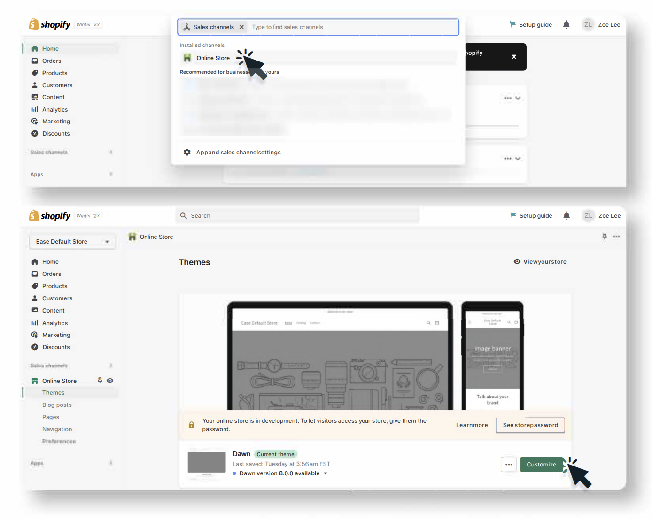
Task: Click the Dawn theme thumbnail image
Action: 207,462
